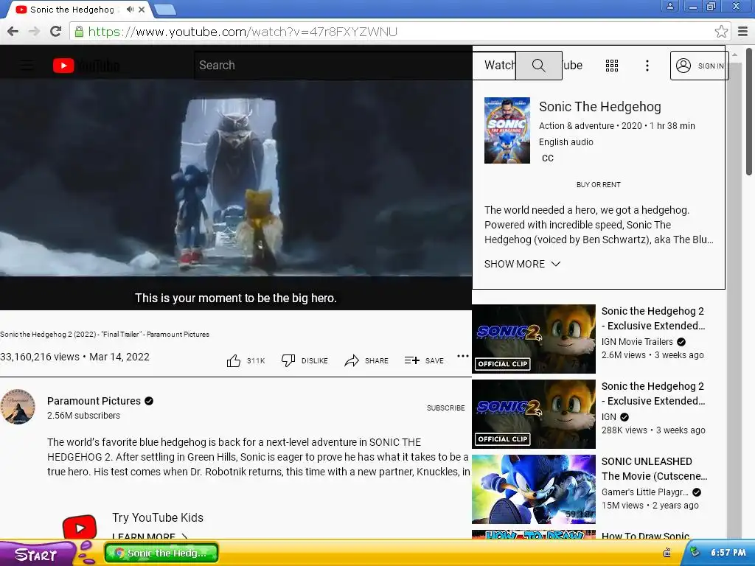
Task: Click the SIGN IN button
Action: tap(699, 66)
